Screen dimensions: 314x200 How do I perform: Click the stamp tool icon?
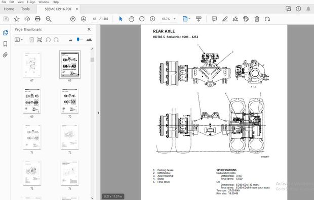(246, 19)
